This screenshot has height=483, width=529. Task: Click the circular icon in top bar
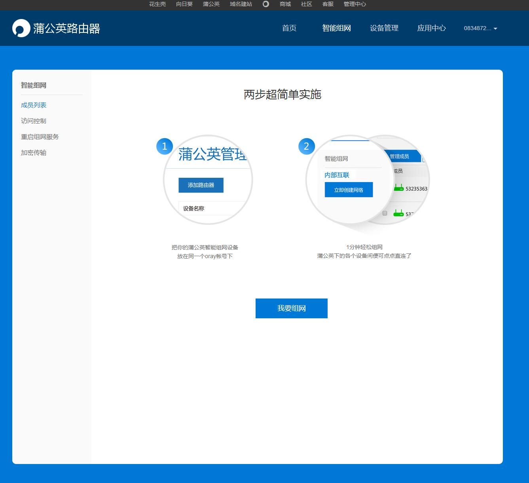266,4
